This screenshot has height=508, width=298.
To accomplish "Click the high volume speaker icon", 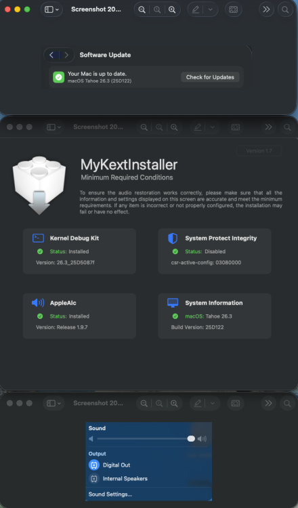I will click(202, 439).
